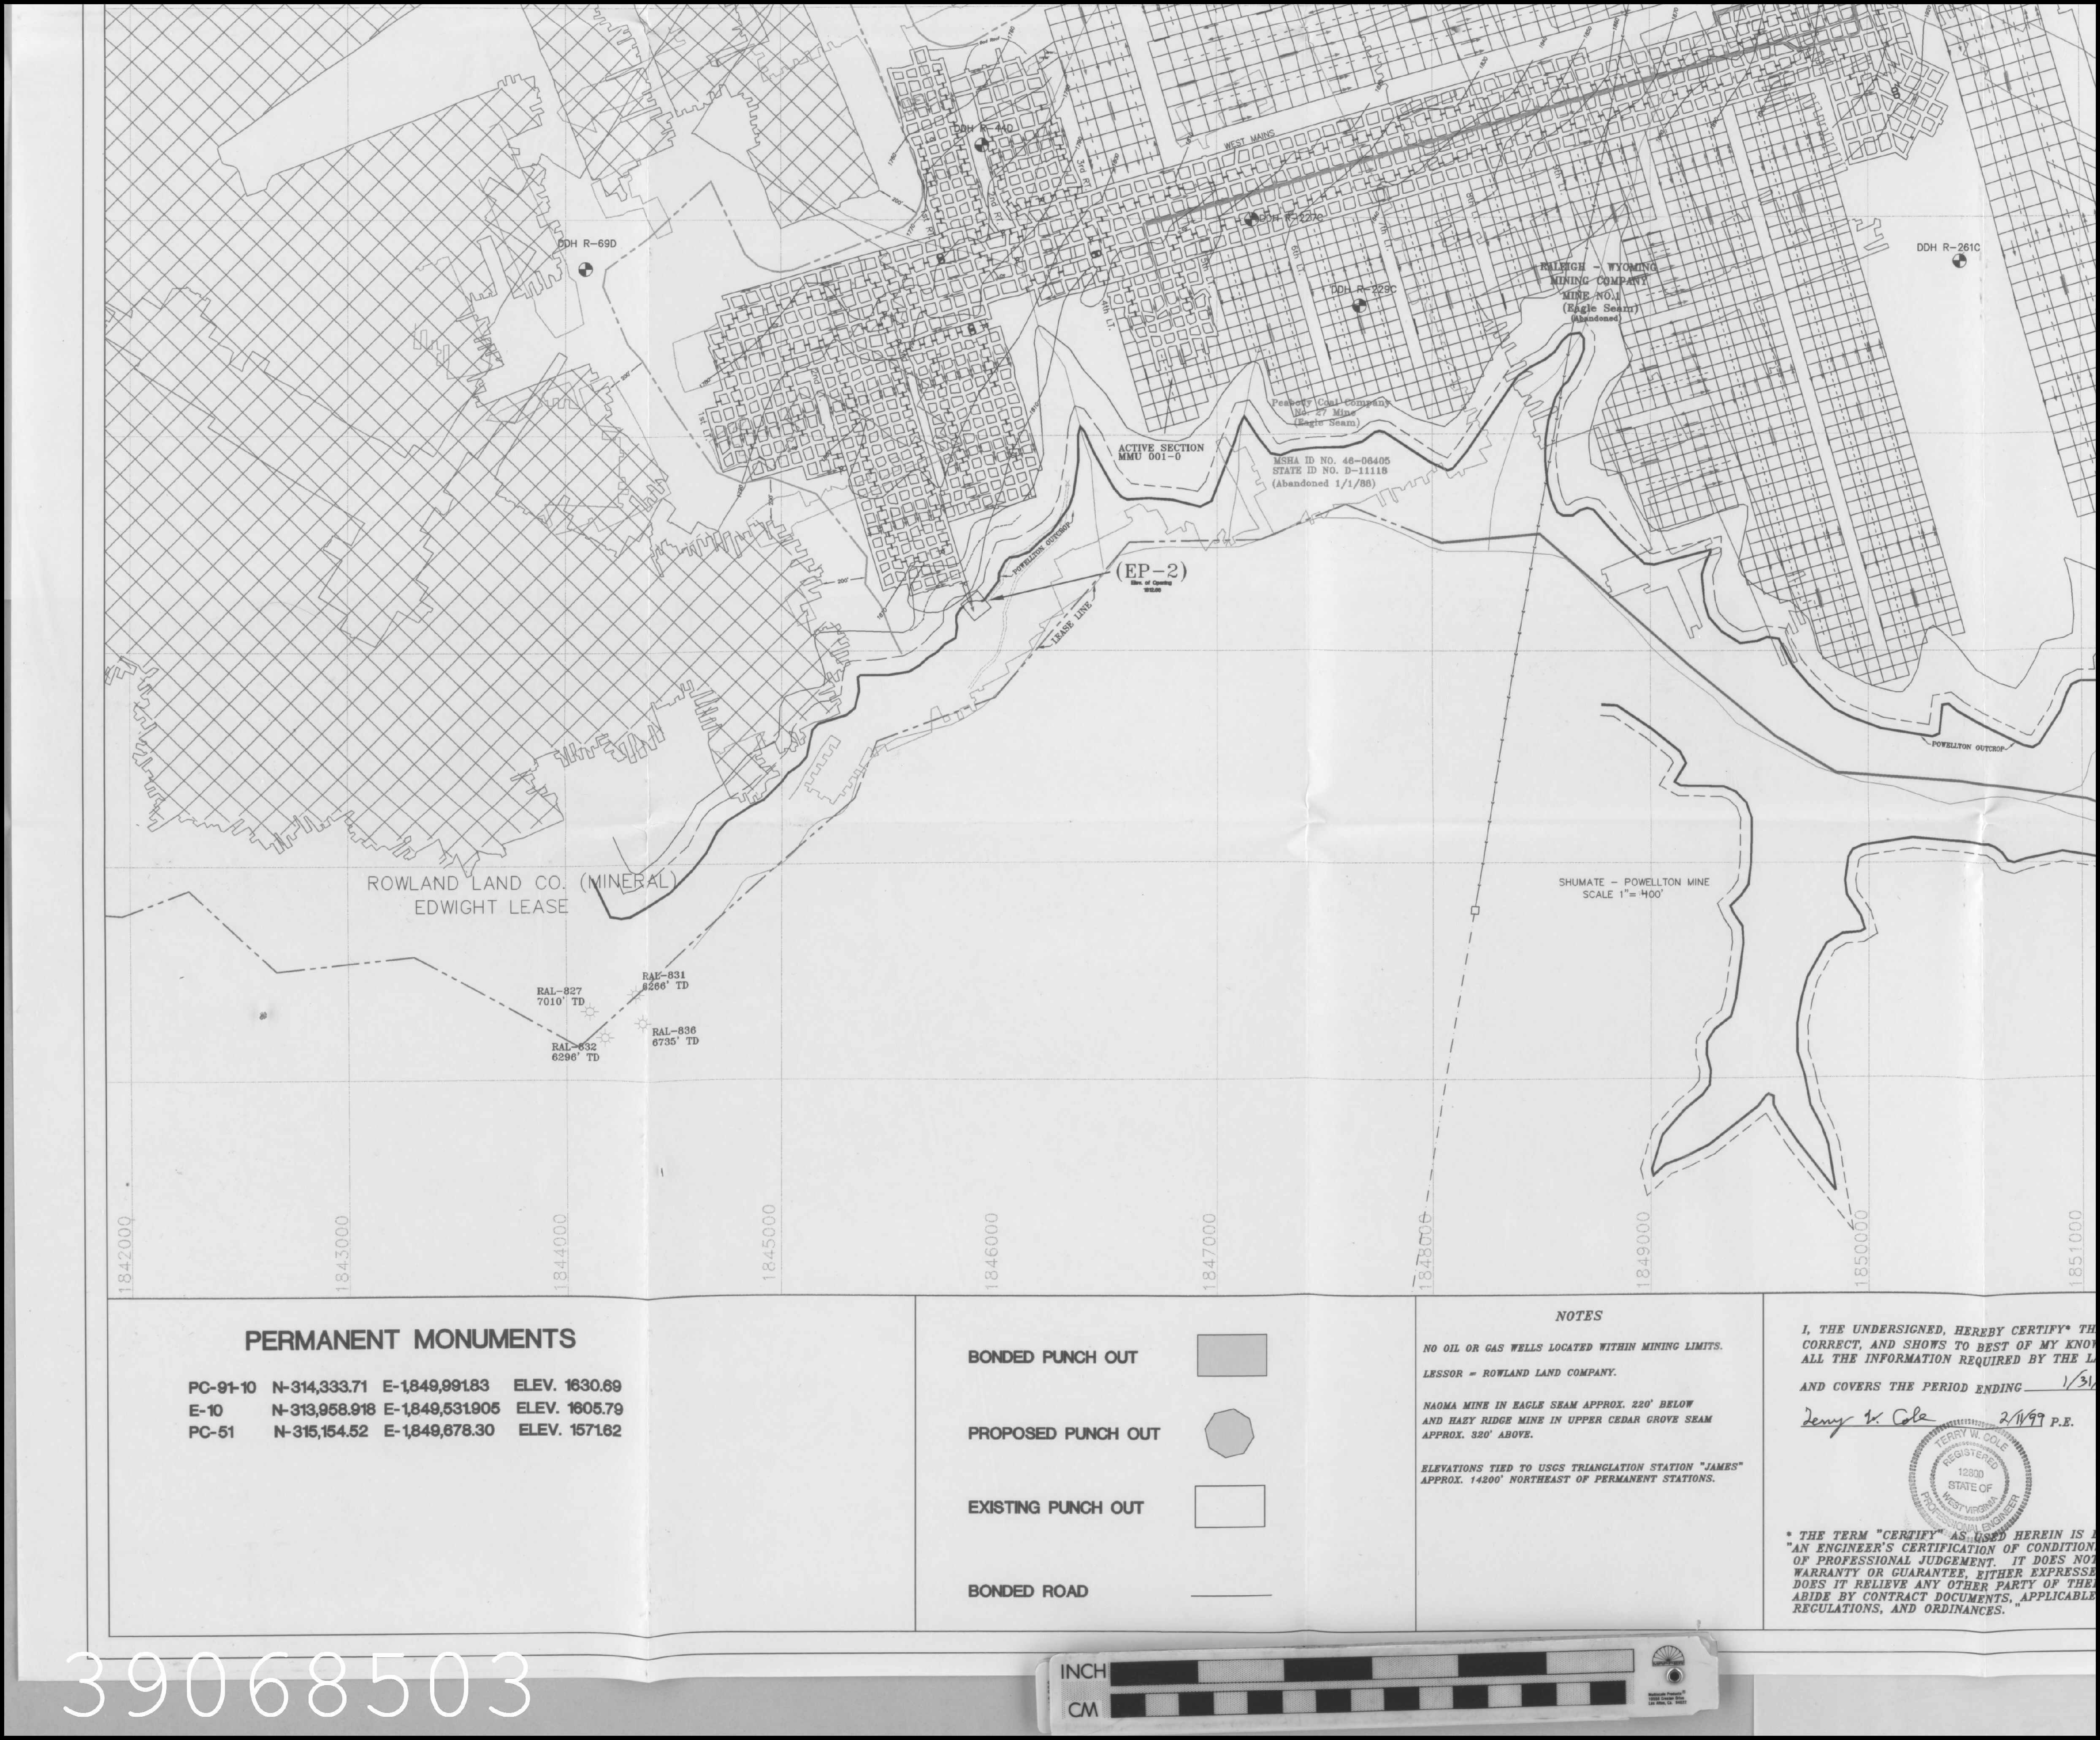Click the Proposed Punch Out octagon symbol
The width and height of the screenshot is (2100, 1740).
tap(1229, 1433)
